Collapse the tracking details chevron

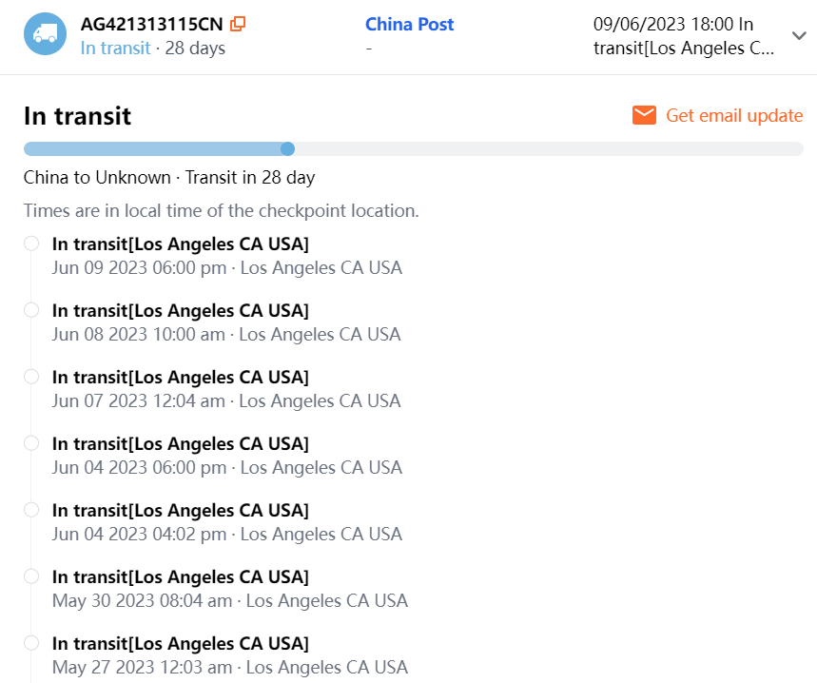799,35
